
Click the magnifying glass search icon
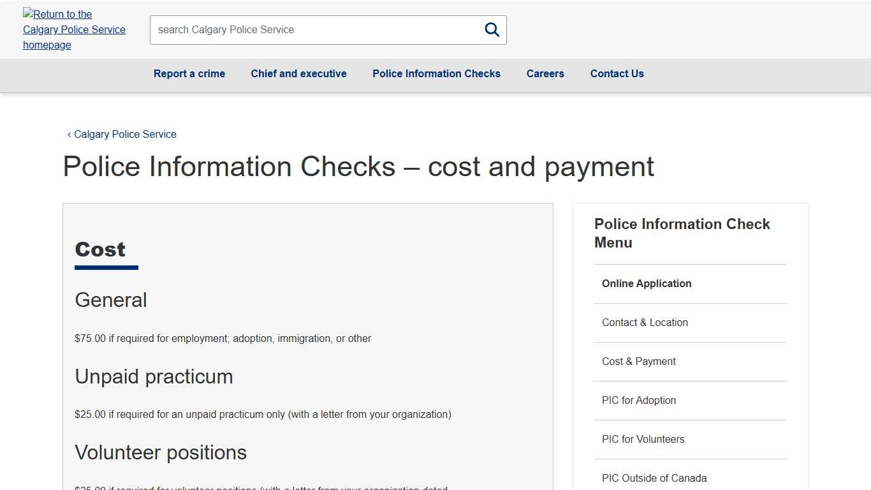click(x=491, y=29)
